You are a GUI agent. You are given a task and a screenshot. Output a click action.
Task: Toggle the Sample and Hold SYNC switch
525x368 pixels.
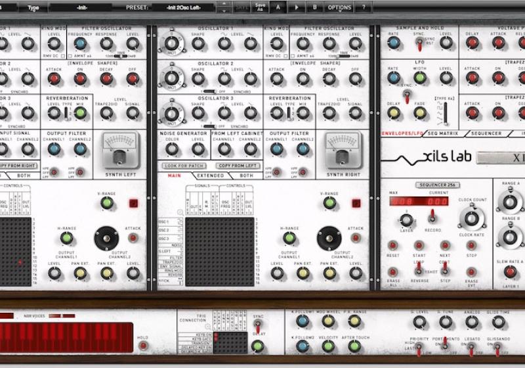pyautogui.click(x=419, y=44)
